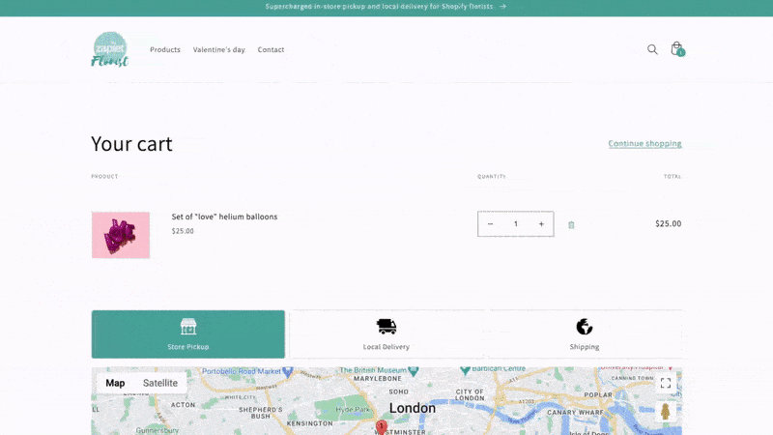Viewport: 773px width, 435px height.
Task: Click the Your cart heading
Action: 131,144
